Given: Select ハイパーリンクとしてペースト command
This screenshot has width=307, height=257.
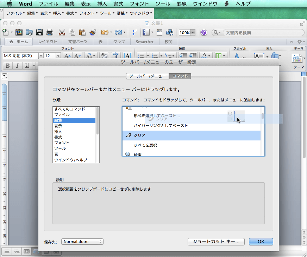Looking at the screenshot, I should click(x=192, y=126).
